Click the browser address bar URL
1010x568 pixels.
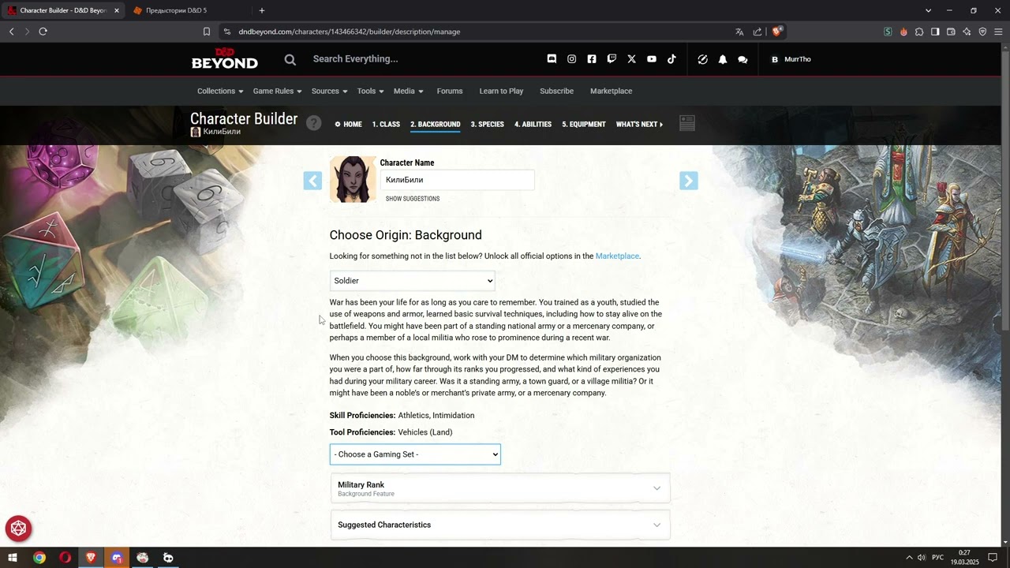(350, 32)
